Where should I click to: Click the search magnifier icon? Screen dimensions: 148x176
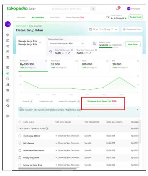click(x=93, y=9)
